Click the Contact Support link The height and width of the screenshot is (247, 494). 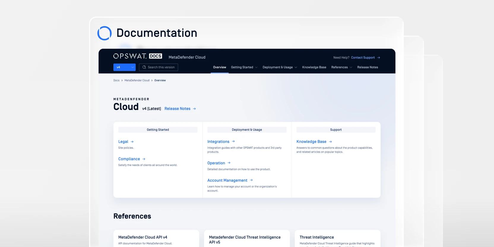click(x=363, y=58)
